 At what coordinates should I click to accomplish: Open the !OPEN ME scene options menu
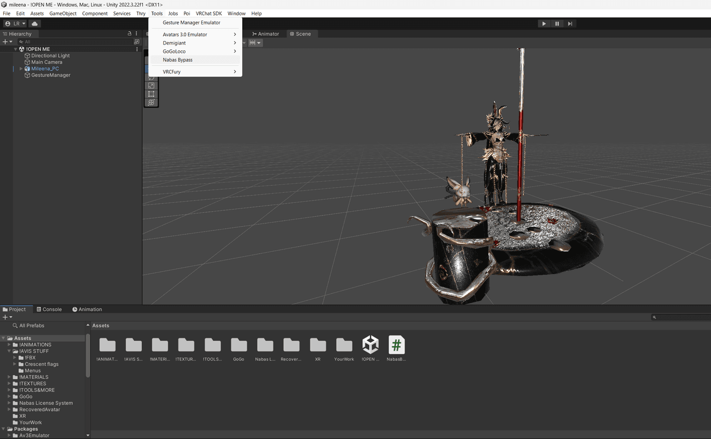(x=137, y=49)
